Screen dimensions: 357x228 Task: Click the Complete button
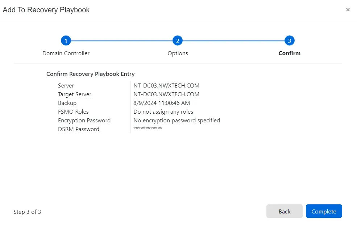324,211
